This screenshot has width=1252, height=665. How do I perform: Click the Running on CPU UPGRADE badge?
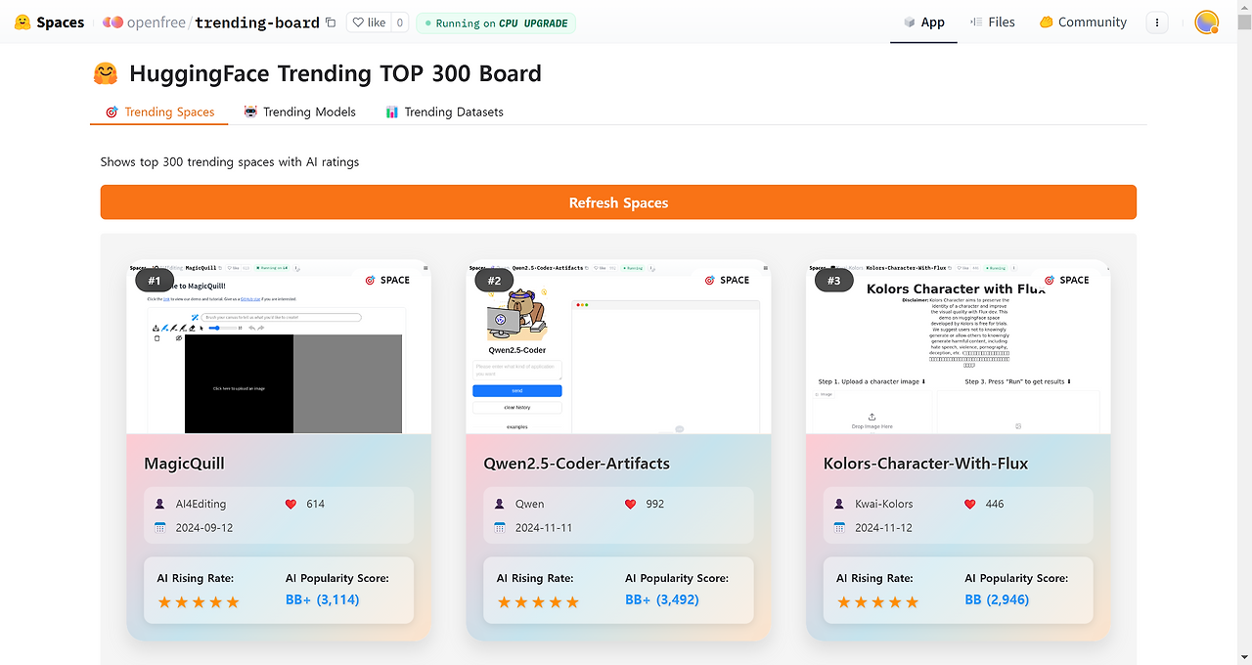pyautogui.click(x=496, y=22)
